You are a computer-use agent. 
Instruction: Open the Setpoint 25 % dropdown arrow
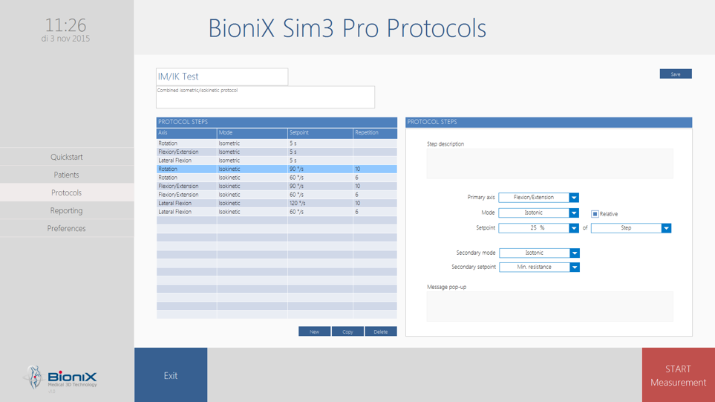point(574,227)
